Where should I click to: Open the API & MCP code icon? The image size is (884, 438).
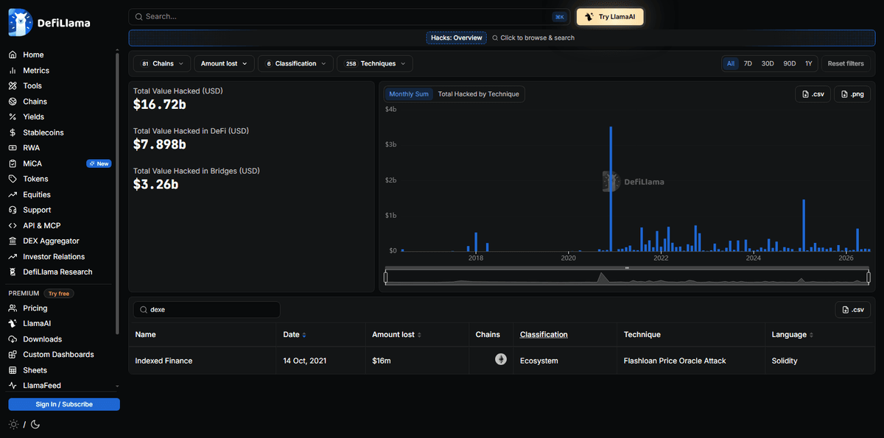point(13,225)
